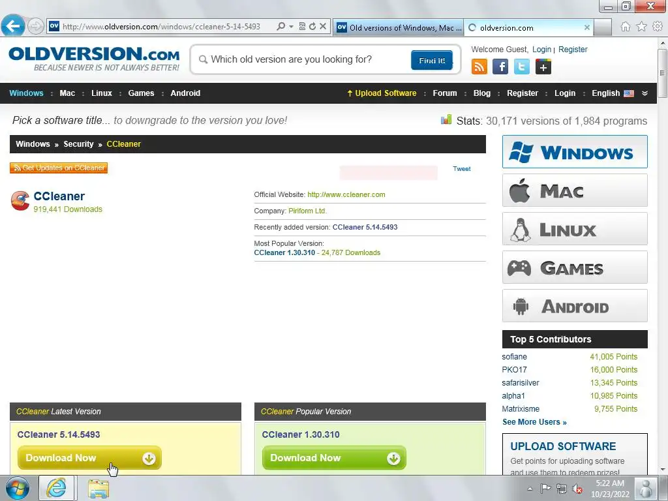
Task: Click the network tray icon
Action: (x=562, y=488)
